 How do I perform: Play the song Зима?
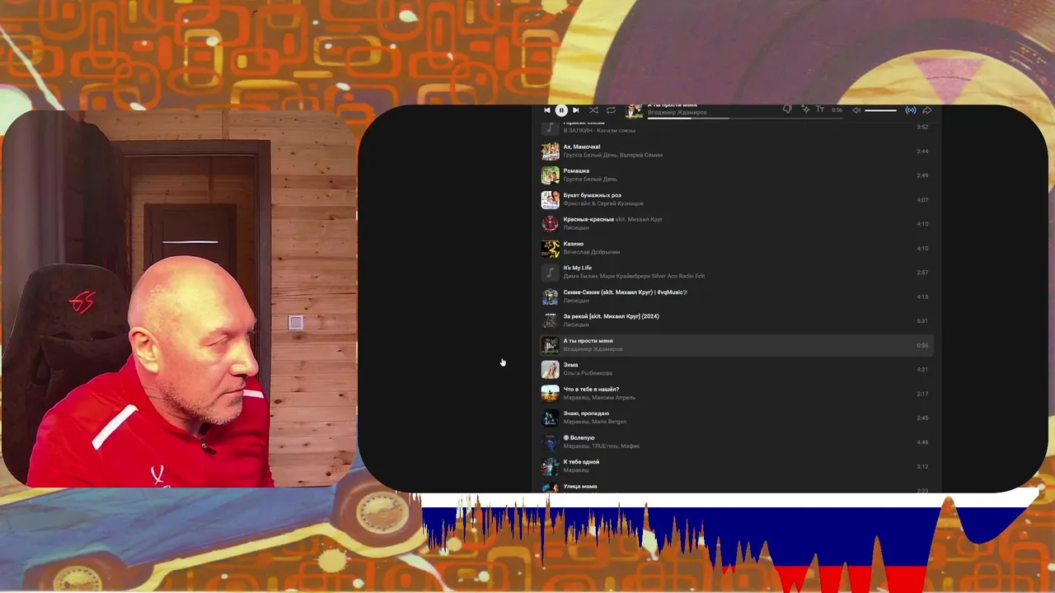tap(571, 365)
